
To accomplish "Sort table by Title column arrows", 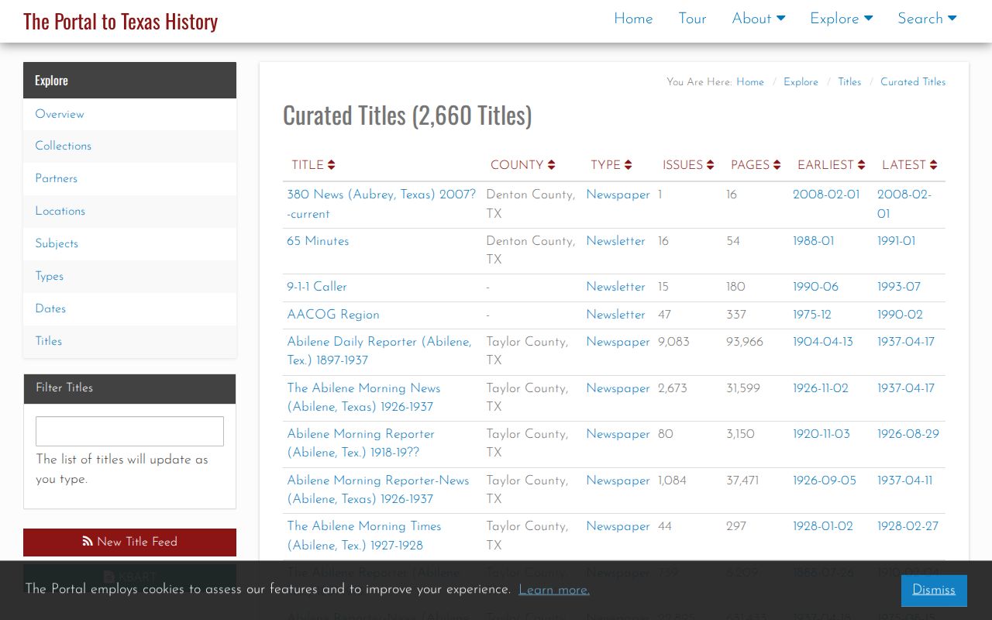I will pos(331,165).
